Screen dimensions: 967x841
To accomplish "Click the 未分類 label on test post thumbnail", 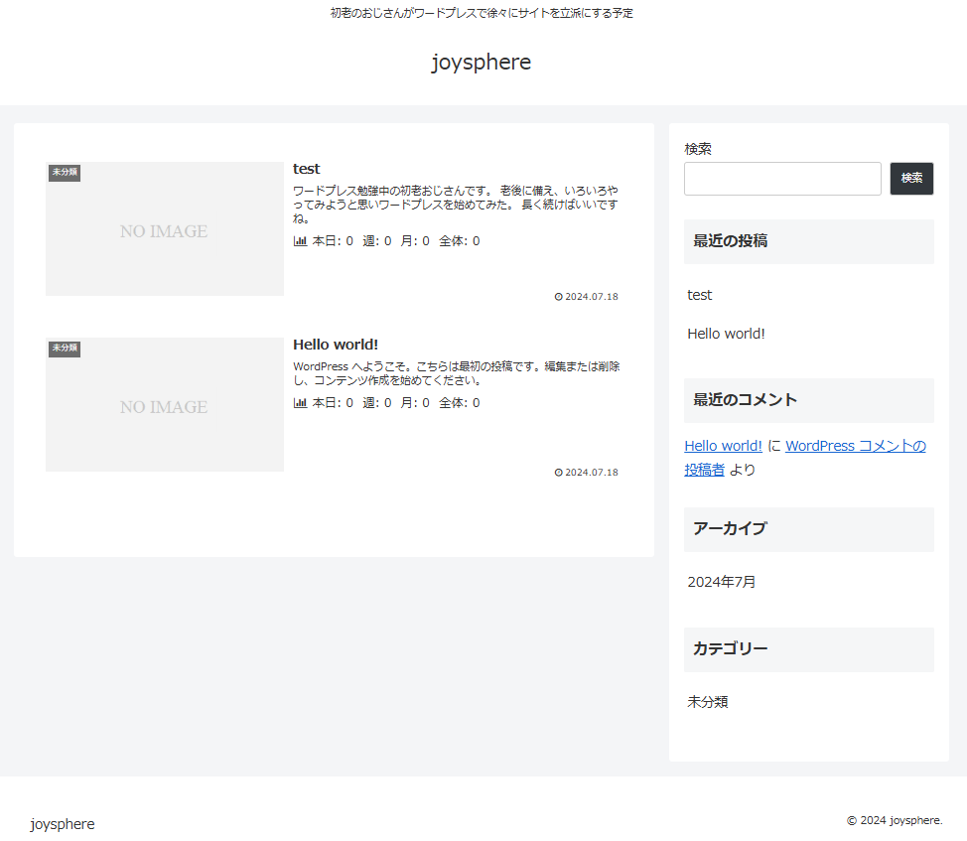I will [x=65, y=173].
